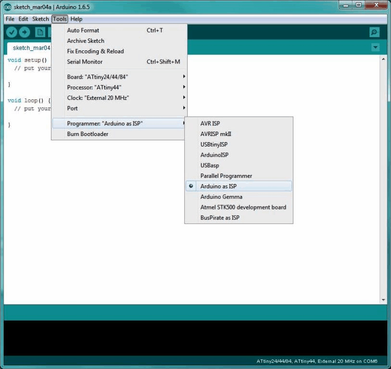Select AVRISP mkII programmer
Image resolution: width=391 pixels, height=369 pixels.
coord(239,134)
